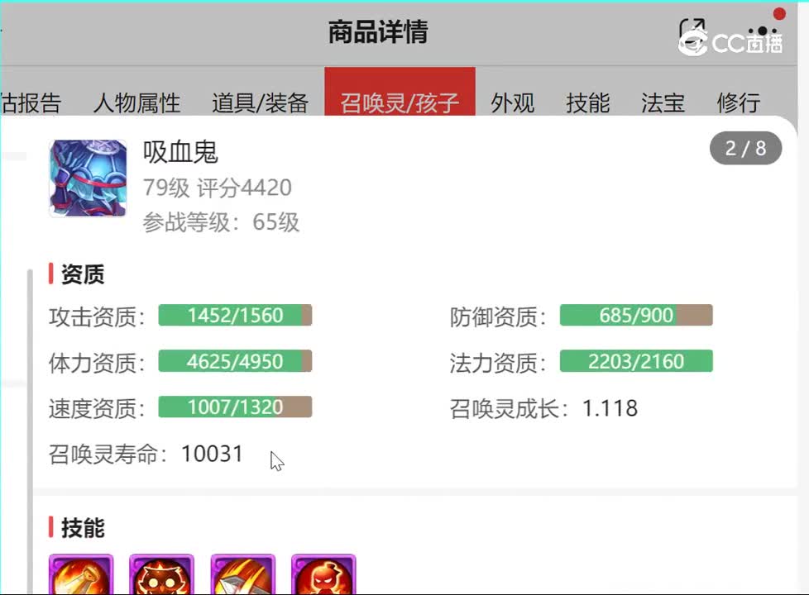Click the 技能 section heading
Screen dimensions: 809x595
83,528
